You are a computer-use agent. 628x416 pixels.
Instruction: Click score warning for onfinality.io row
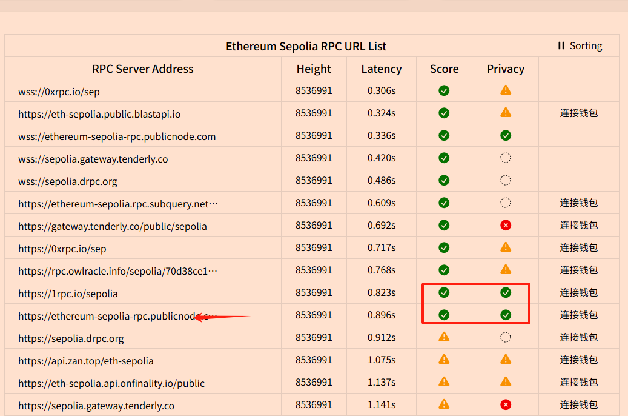pyautogui.click(x=444, y=382)
